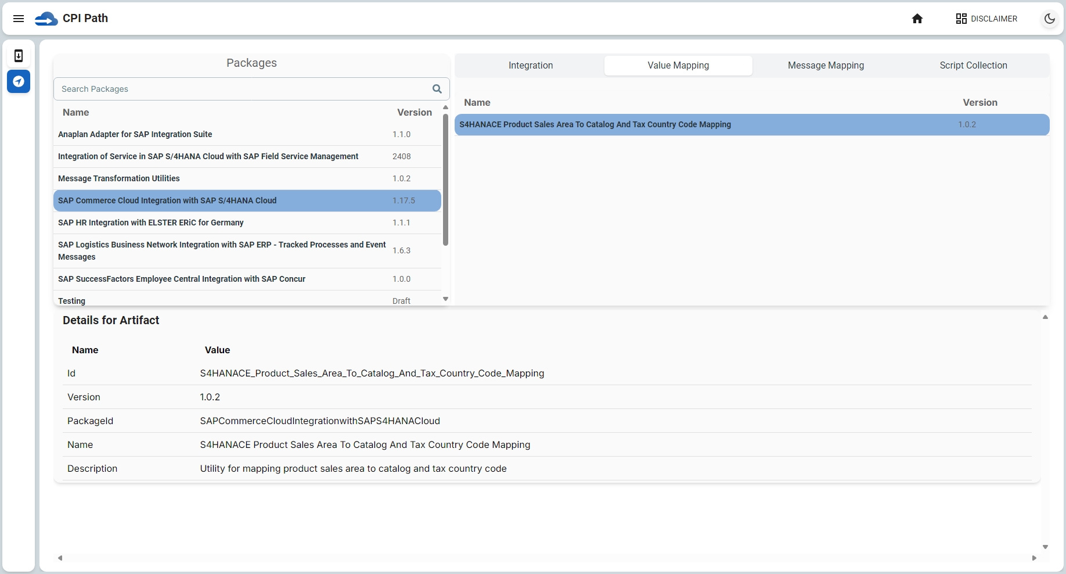Screen dimensions: 1066x574
Task: Click the packages Name column header
Action: coord(76,112)
